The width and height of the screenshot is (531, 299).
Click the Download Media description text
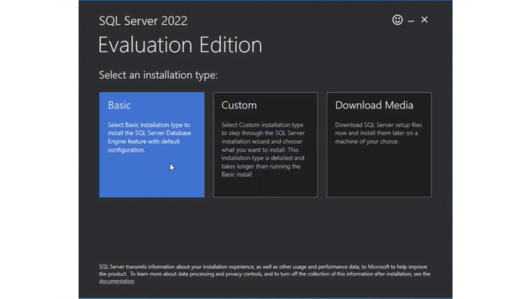click(x=378, y=133)
